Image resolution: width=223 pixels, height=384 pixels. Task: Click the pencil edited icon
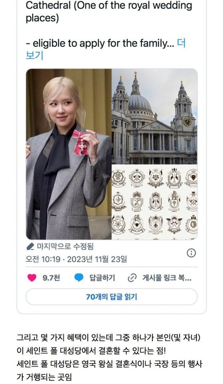click(30, 247)
